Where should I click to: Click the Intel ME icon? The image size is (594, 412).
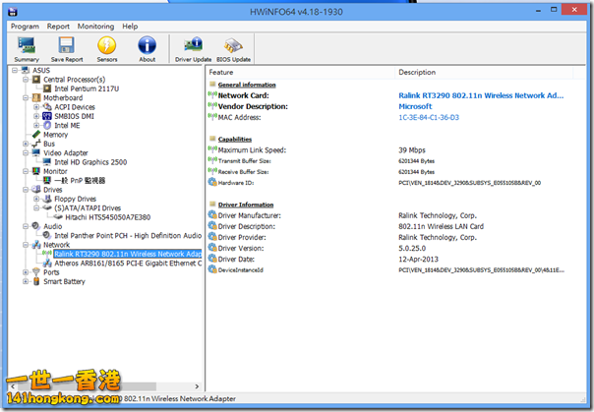(x=47, y=125)
